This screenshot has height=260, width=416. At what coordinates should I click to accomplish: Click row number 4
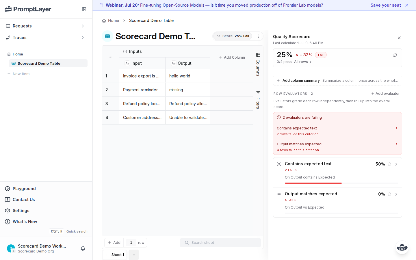click(107, 118)
